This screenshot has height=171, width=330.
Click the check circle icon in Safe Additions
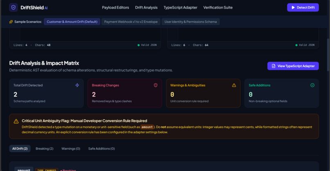click(x=312, y=85)
